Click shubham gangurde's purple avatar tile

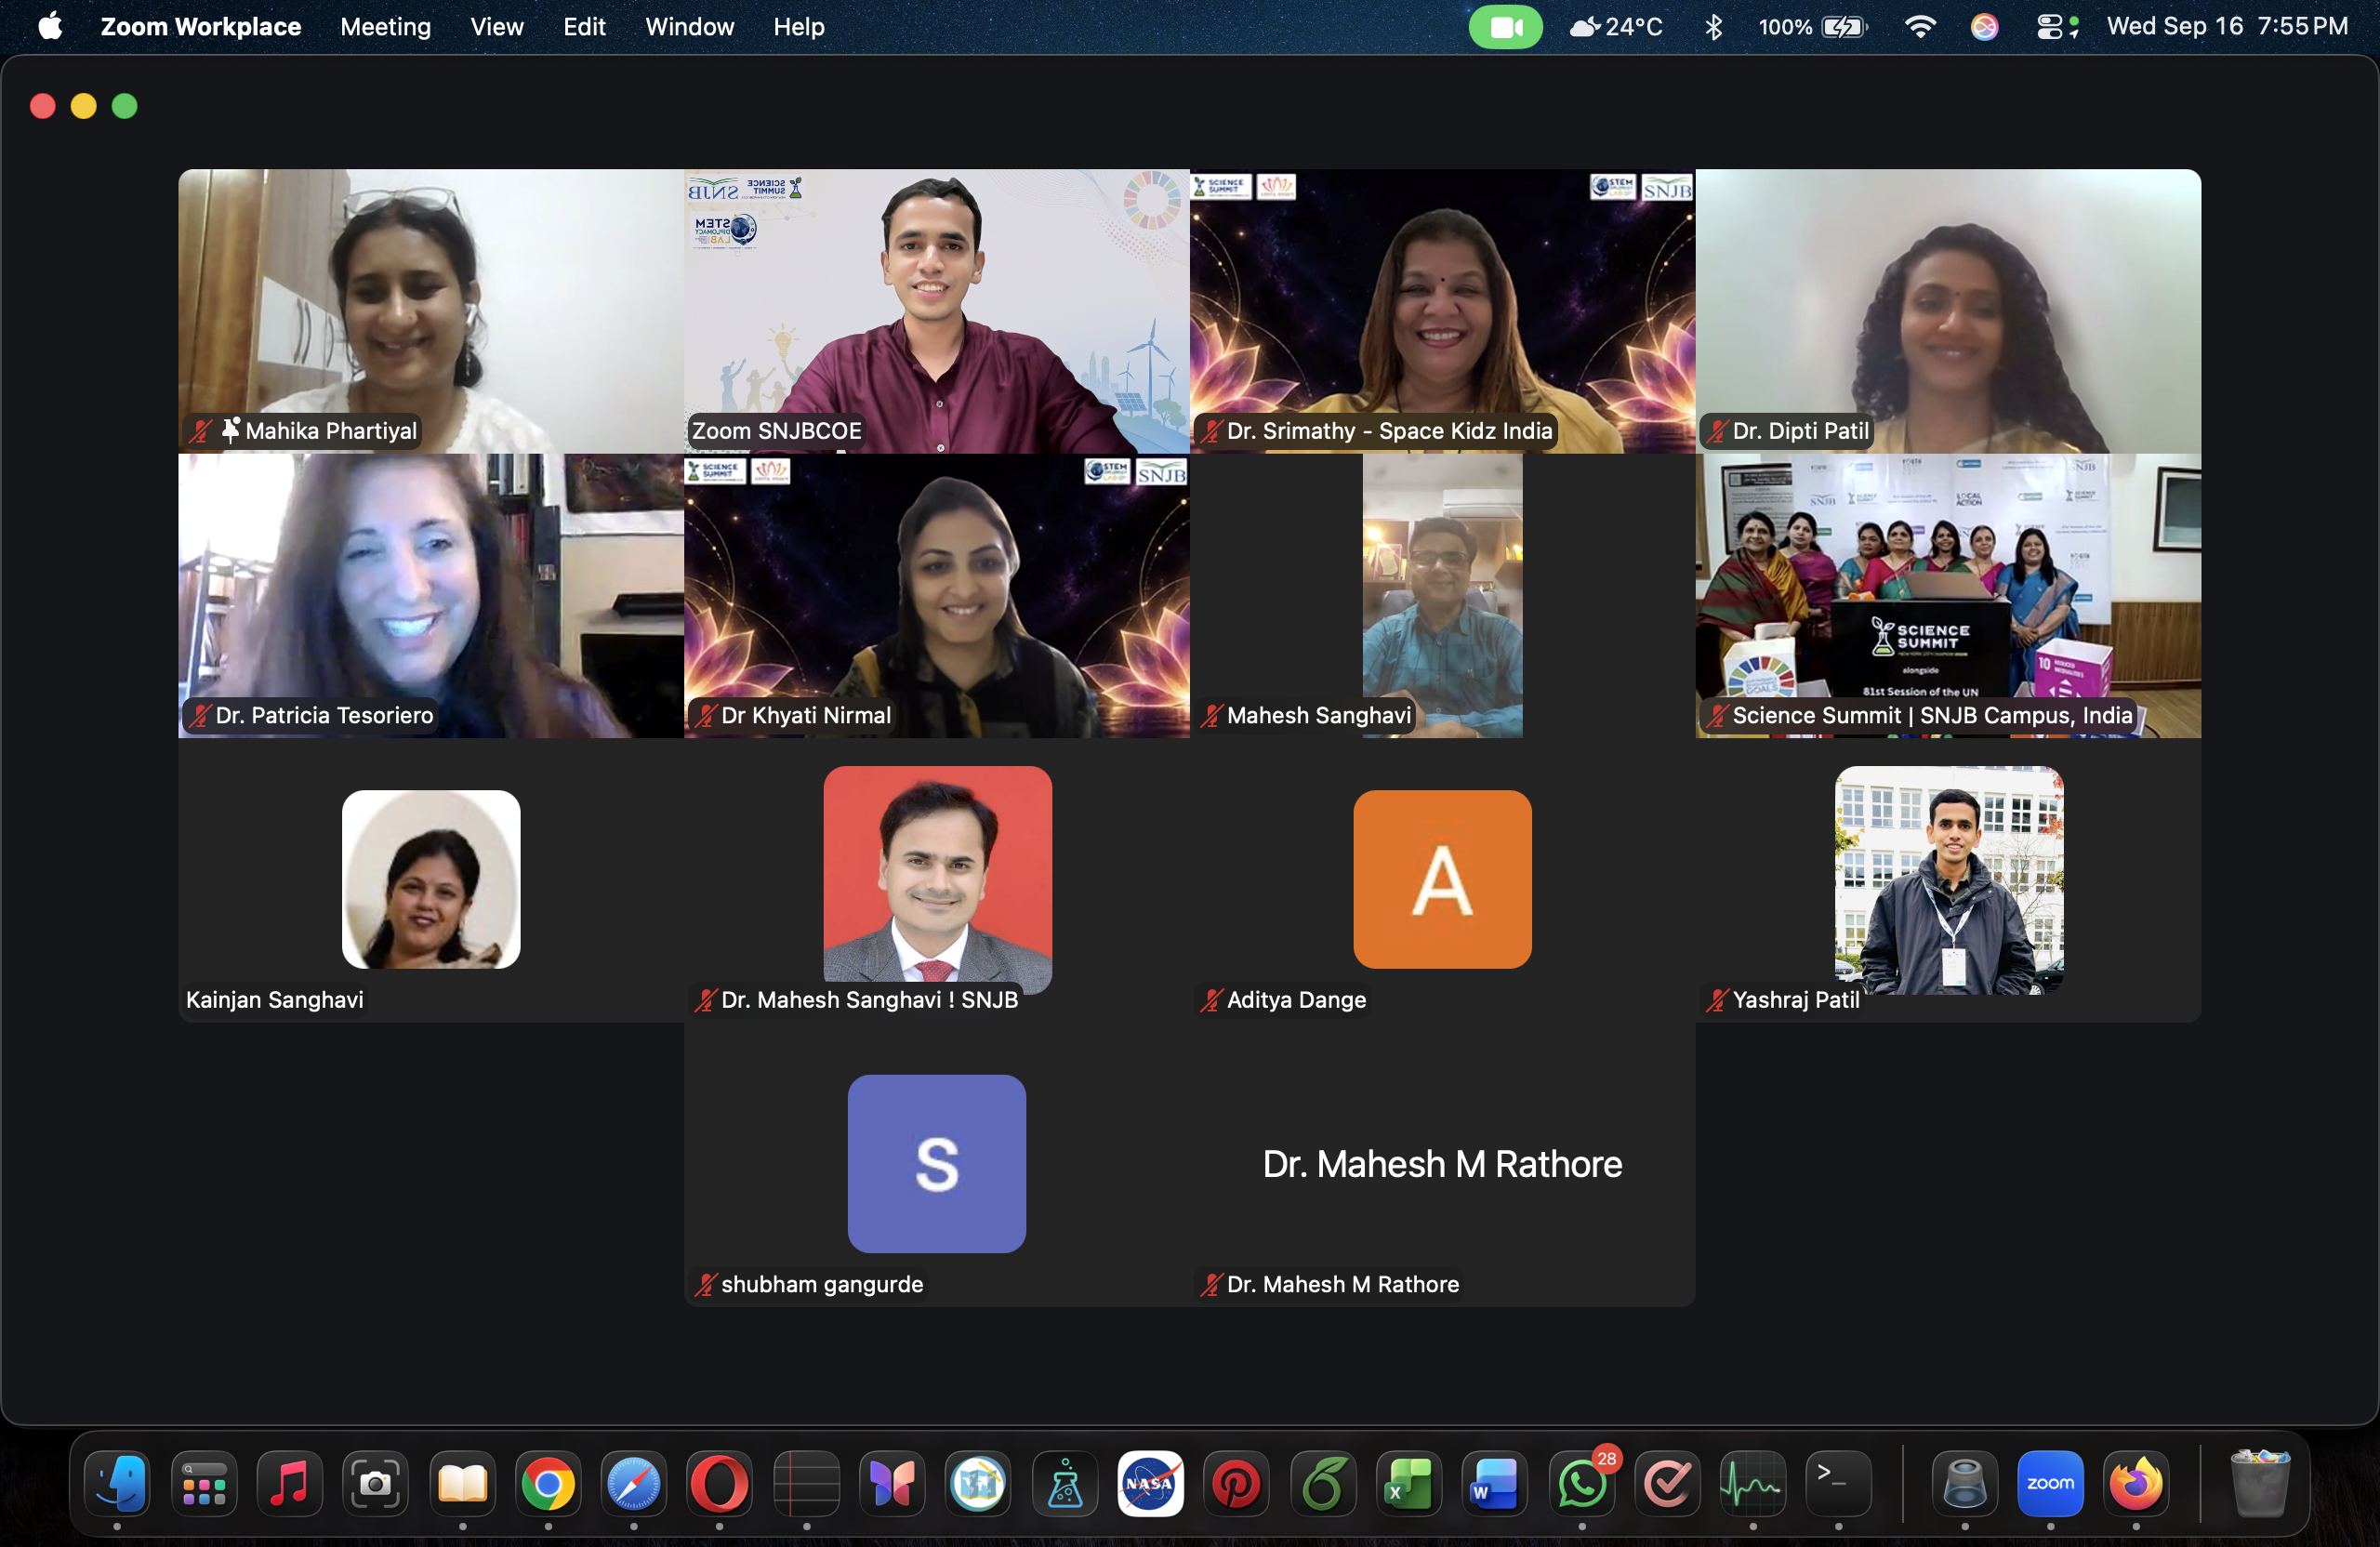tap(937, 1164)
